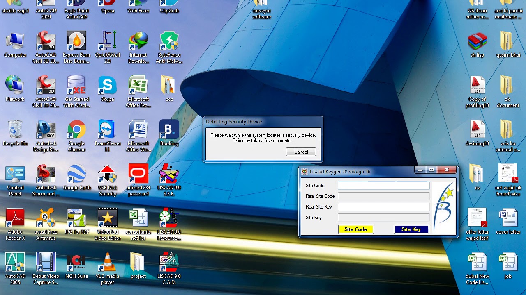Open offer letter wajad latif PDF
Image resolution: width=526 pixels, height=295 pixels.
[477, 225]
